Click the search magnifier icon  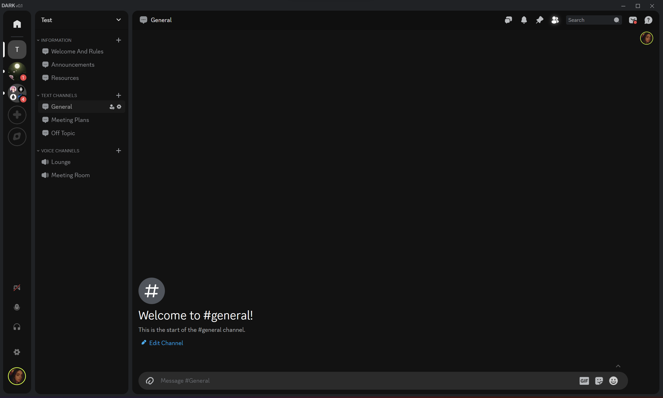point(616,20)
